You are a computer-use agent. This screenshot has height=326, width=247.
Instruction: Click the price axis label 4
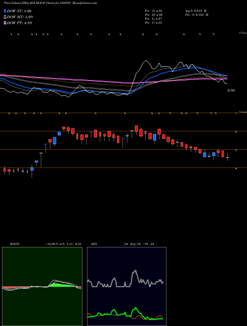coord(236,169)
